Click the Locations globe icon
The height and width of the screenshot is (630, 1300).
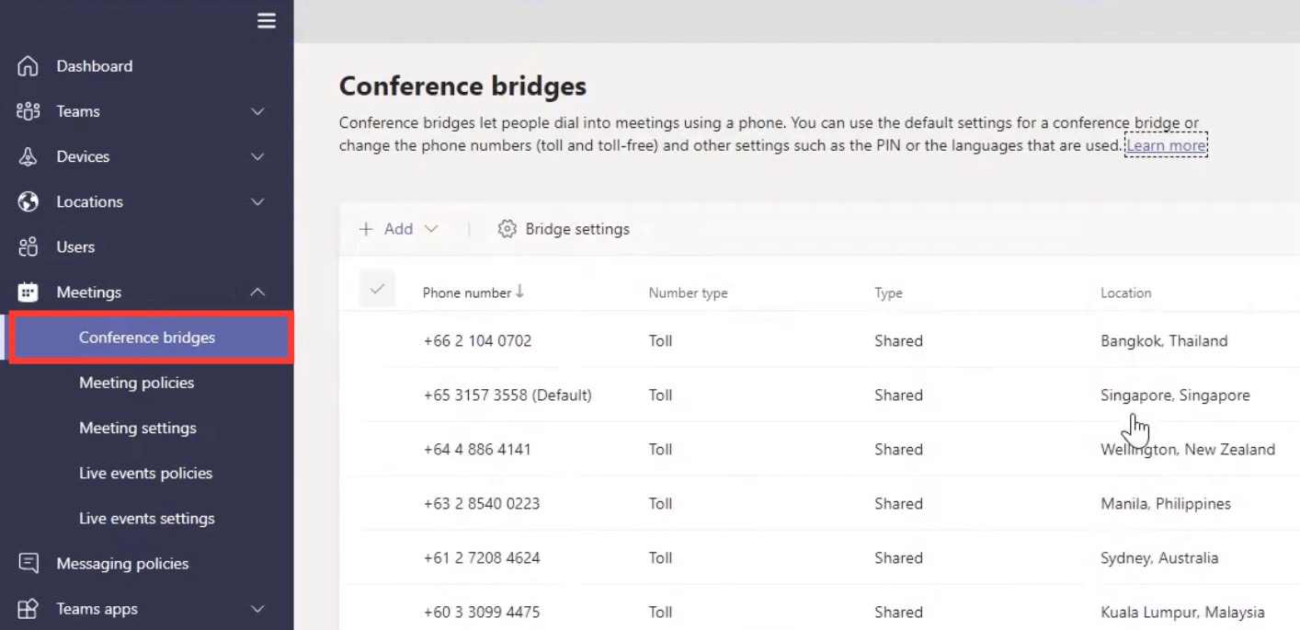coord(29,201)
